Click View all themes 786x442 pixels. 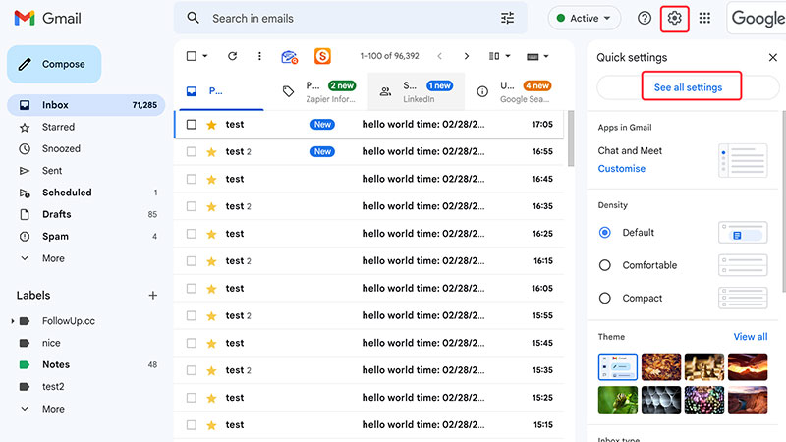coord(751,337)
